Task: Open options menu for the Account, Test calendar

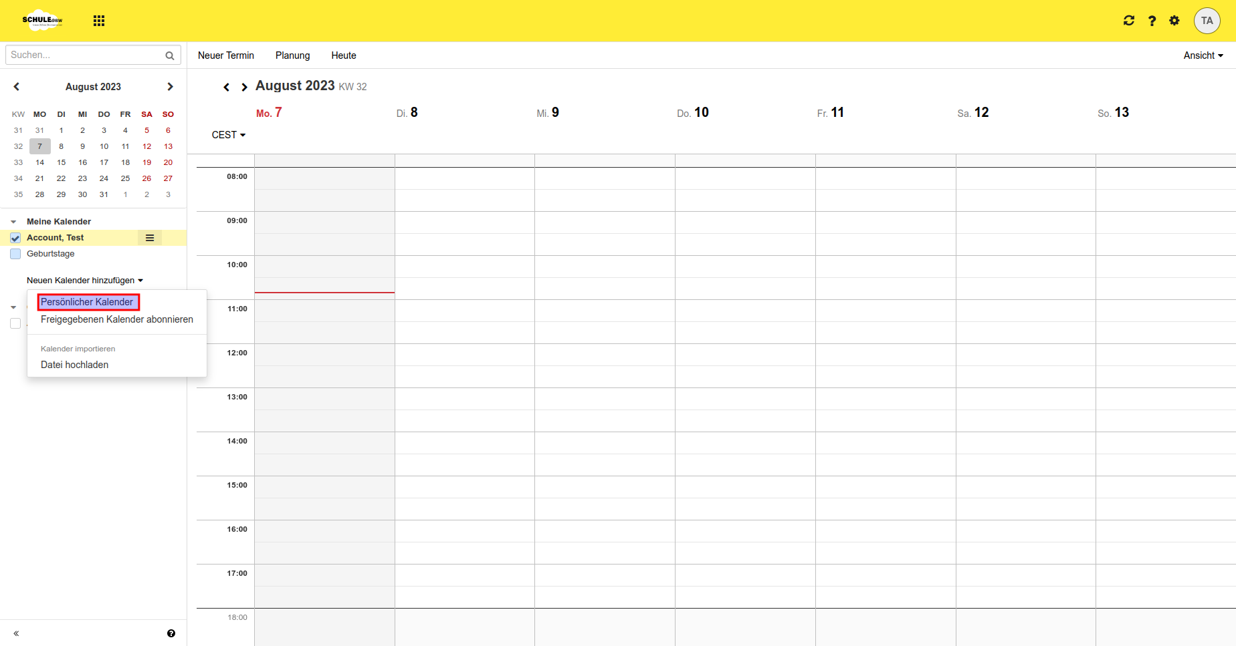Action: tap(149, 237)
